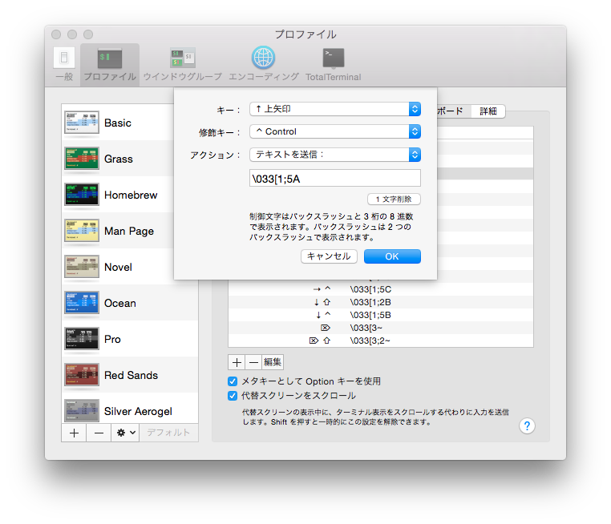Toggle 代替スクリーンをスクロール checkbox
Viewport: 611px width, 524px height.
coord(233,396)
